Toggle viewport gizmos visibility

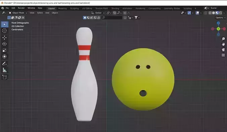[189, 13]
